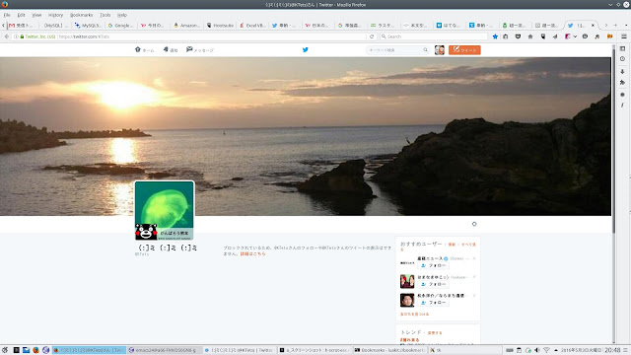Switch to the Excel VB browser tab
Viewport: 631px width, 355px height.
253,25
